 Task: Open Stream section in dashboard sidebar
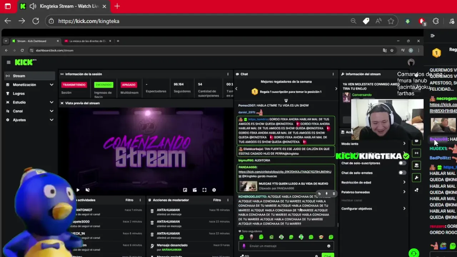pyautogui.click(x=30, y=76)
